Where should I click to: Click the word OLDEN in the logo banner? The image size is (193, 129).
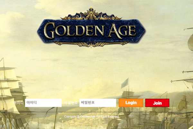80,31
